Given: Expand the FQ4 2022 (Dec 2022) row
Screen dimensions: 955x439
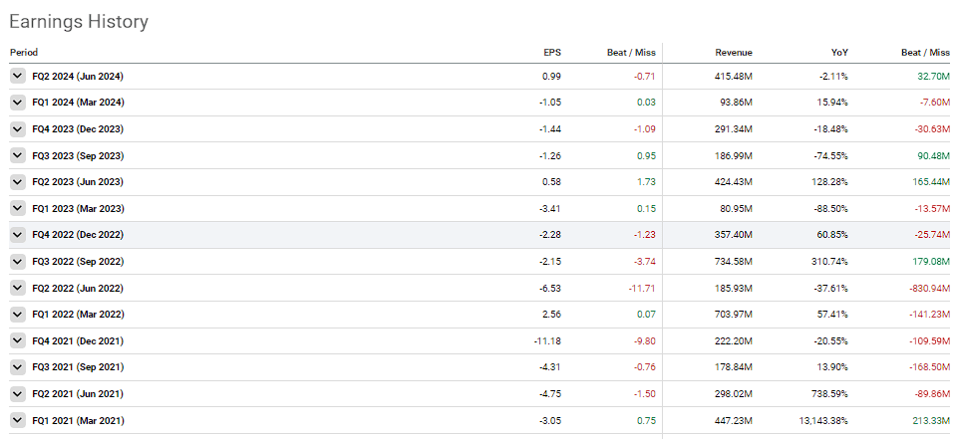Looking at the screenshot, I should [x=17, y=235].
